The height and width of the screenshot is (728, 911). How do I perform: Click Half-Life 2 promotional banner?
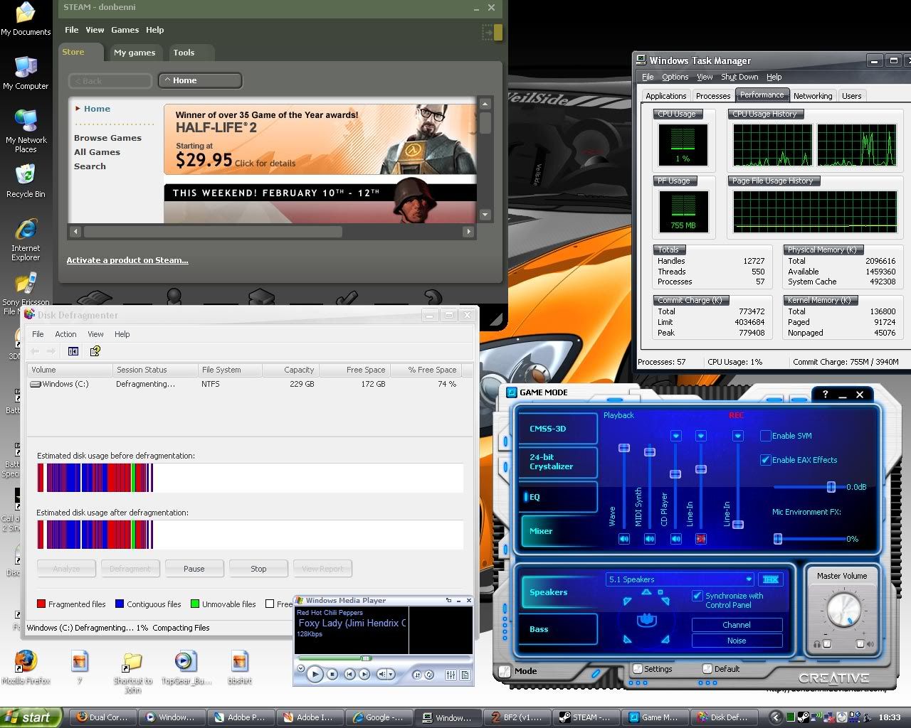click(320, 139)
